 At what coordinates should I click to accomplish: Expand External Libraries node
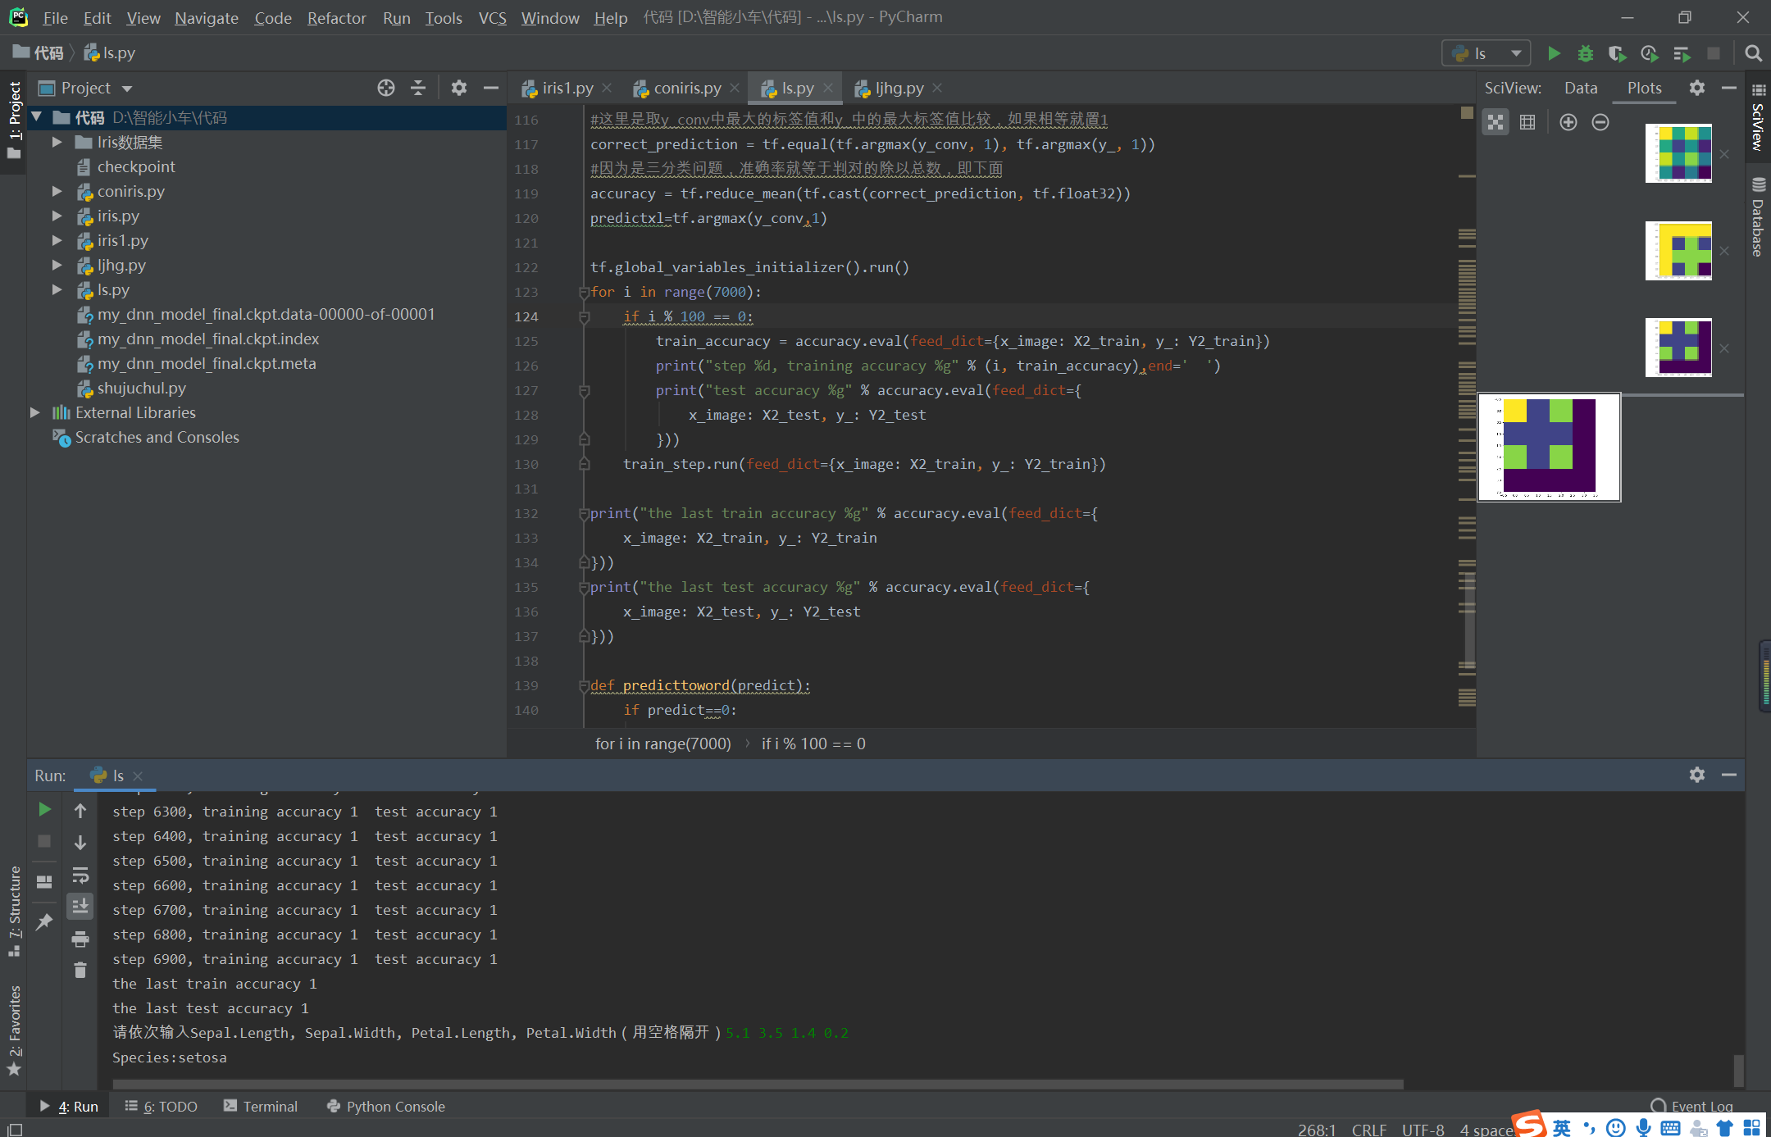tap(35, 412)
